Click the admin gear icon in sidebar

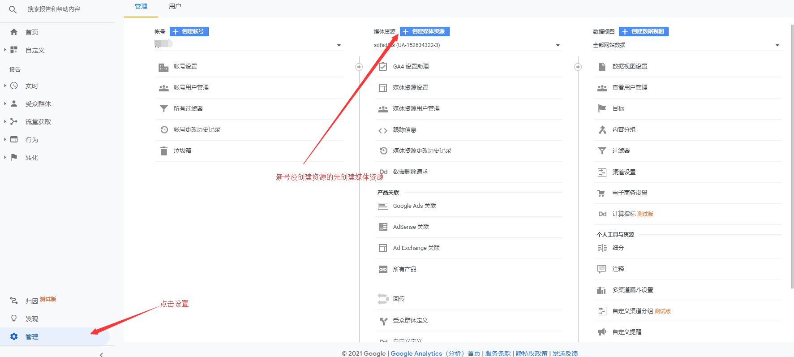pyautogui.click(x=14, y=336)
